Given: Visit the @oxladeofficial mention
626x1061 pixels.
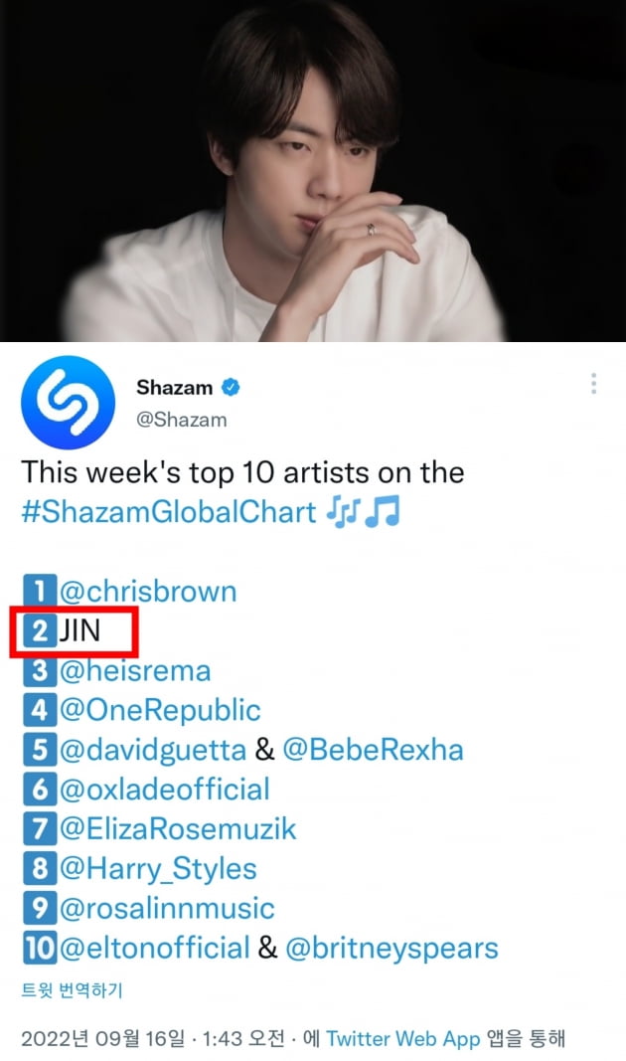Looking at the screenshot, I should (165, 790).
